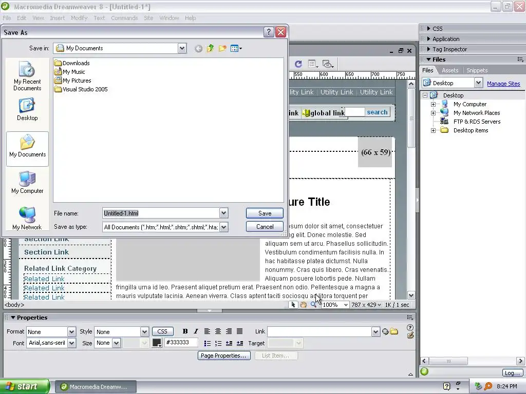The height and width of the screenshot is (394, 526).
Task: Browse for link file folder icon
Action: [x=394, y=331]
